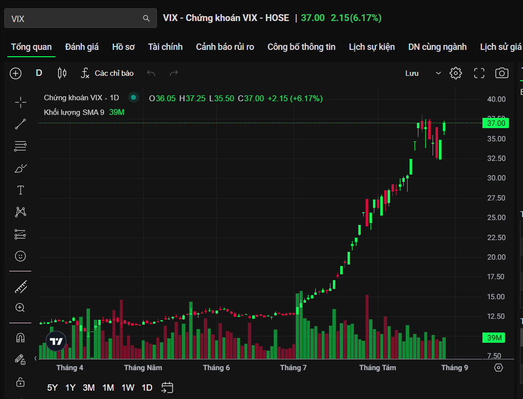Set range to 3M
The height and width of the screenshot is (399, 523).
(x=89, y=388)
